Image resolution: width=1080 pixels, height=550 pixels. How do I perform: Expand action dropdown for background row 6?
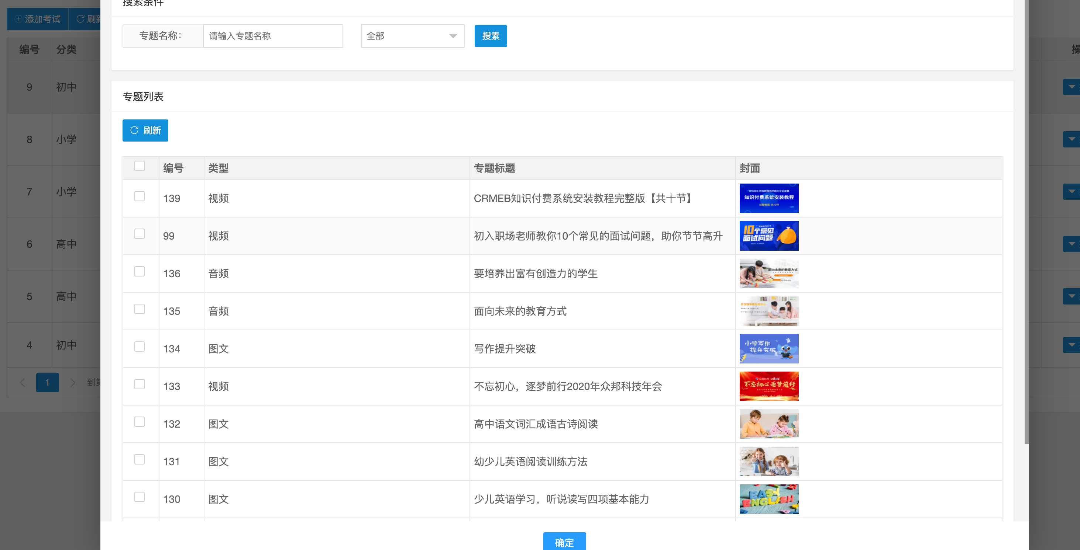[1071, 244]
